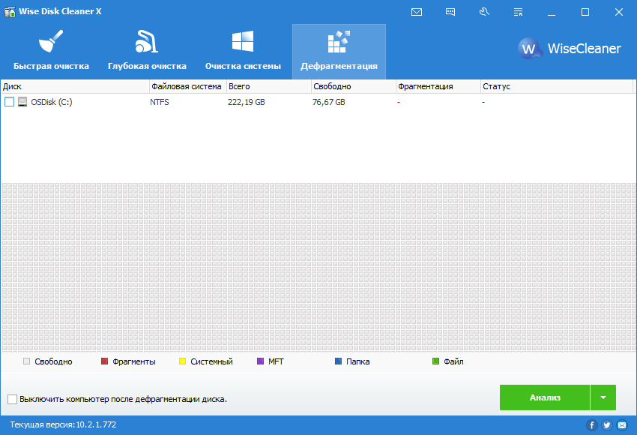The image size is (637, 435).
Task: Close the Wise Disk Cleaner window
Action: click(x=619, y=12)
